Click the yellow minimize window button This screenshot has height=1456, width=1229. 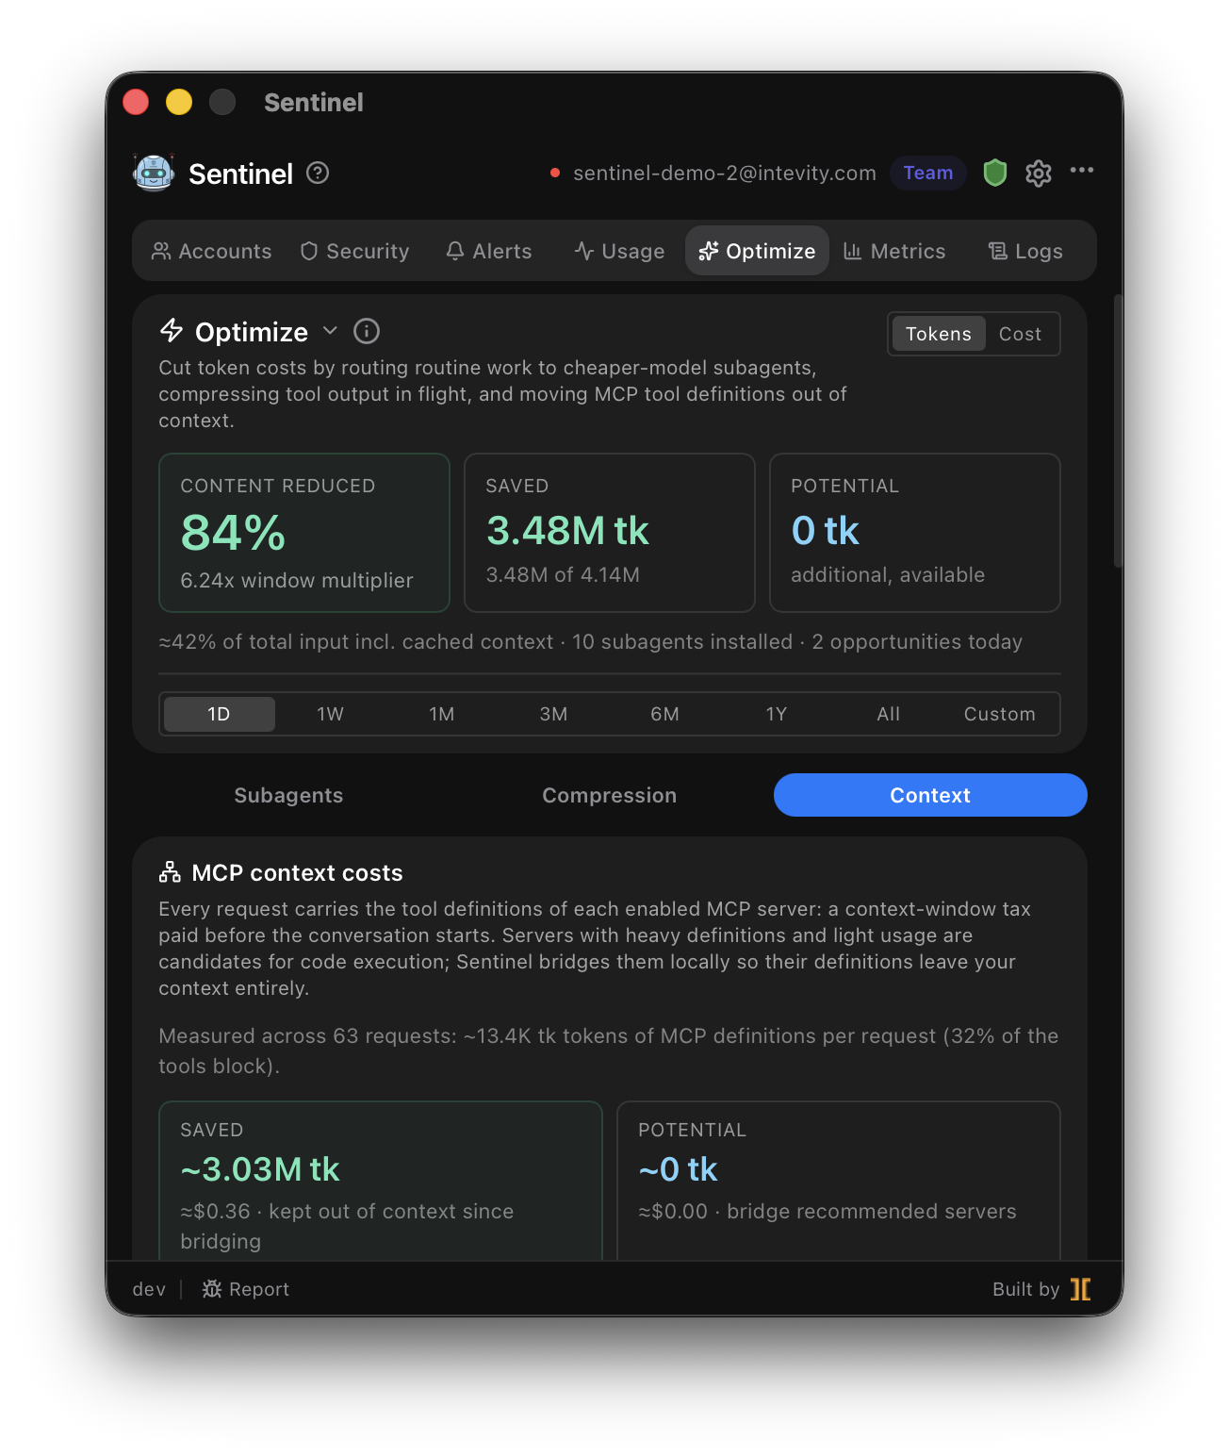[x=179, y=102]
